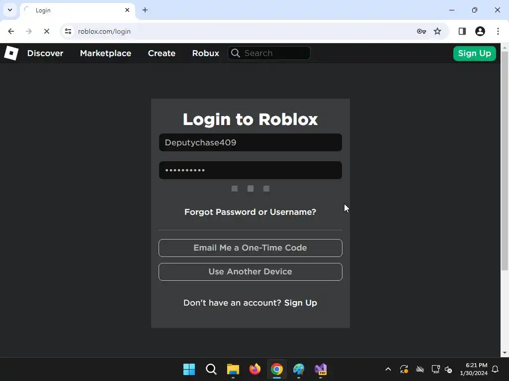Screen dimensions: 509x381
Task: Open File Explorer from taskbar
Action: pos(233,369)
